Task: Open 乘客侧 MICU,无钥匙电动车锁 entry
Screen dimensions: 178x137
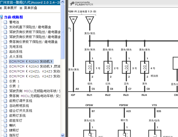Action: (x=35, y=96)
